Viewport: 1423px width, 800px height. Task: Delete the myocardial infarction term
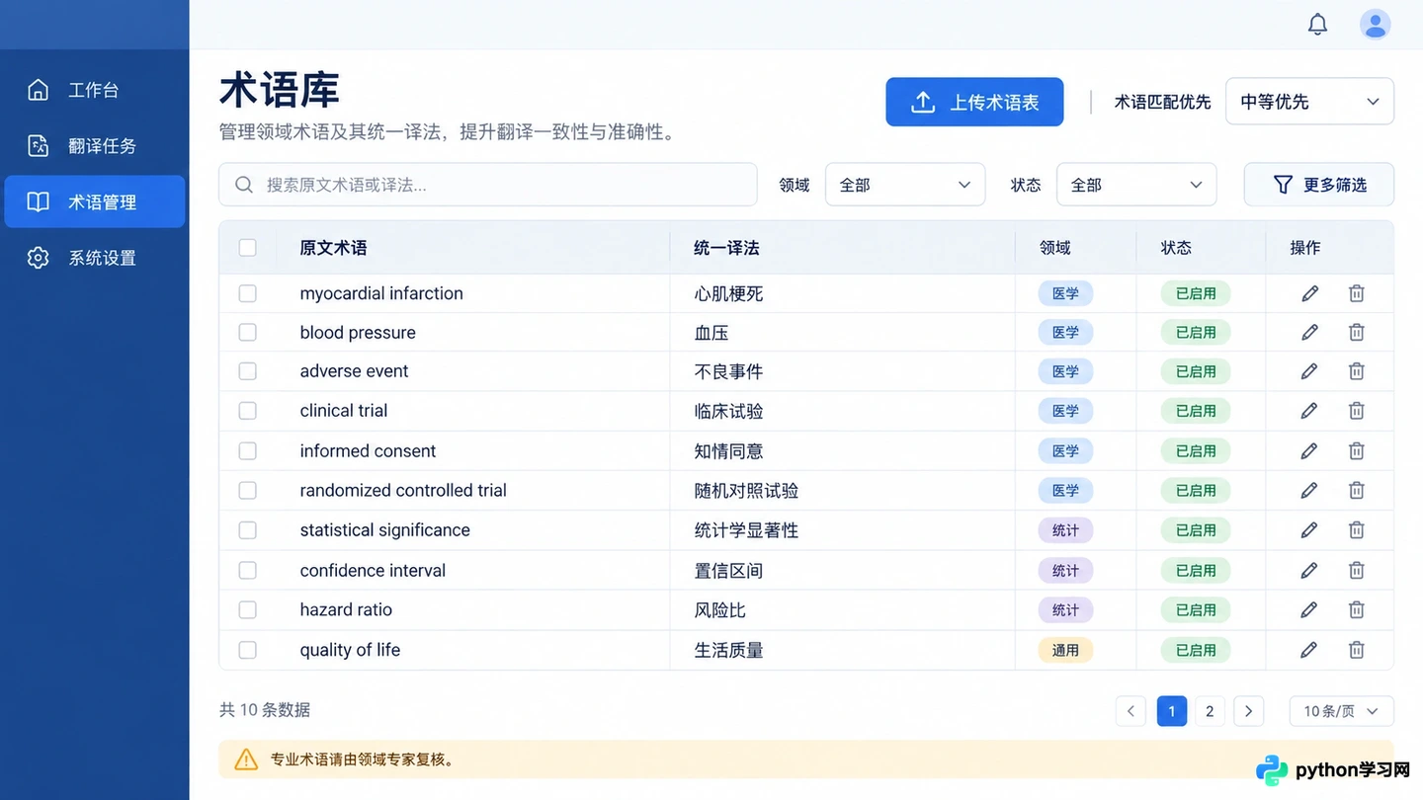point(1357,293)
